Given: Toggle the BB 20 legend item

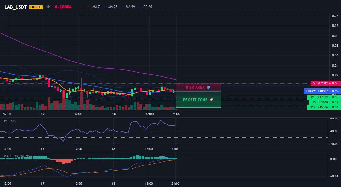Looking at the screenshot, I should (146, 7).
